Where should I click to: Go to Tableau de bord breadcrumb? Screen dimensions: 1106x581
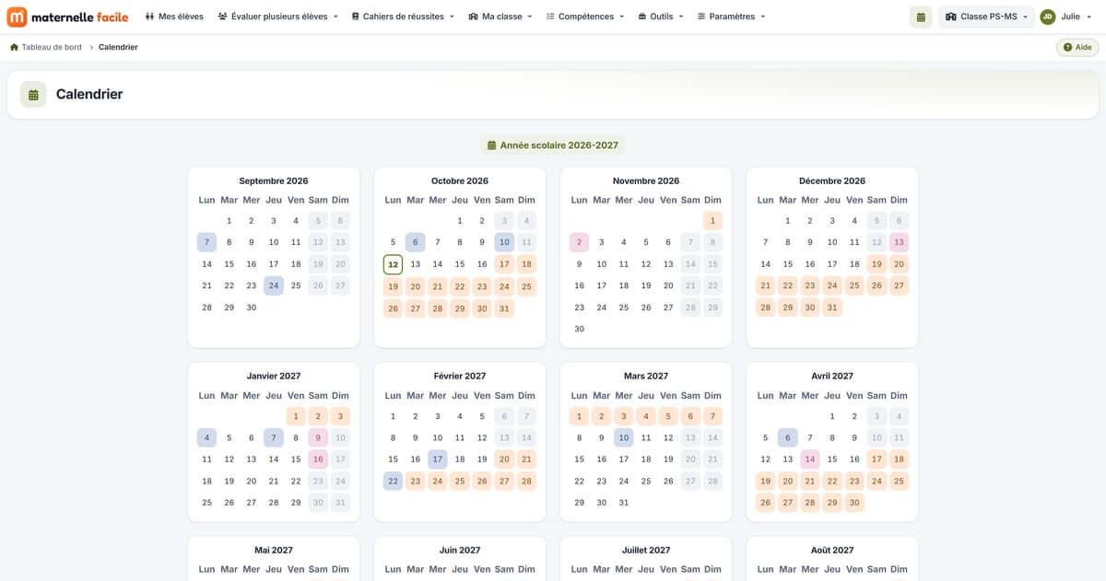52,47
